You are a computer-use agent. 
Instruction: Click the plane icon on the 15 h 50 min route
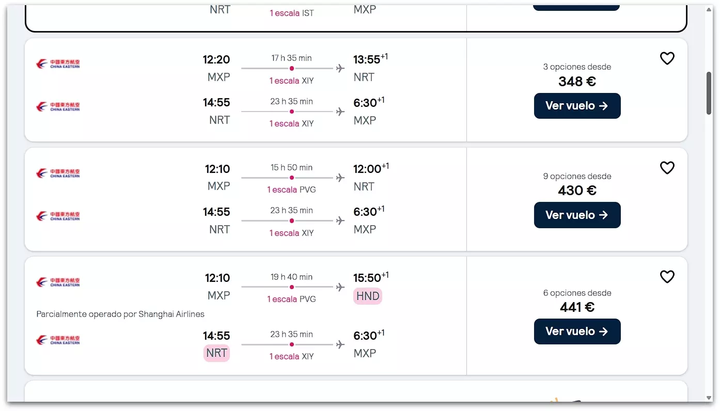coord(340,178)
